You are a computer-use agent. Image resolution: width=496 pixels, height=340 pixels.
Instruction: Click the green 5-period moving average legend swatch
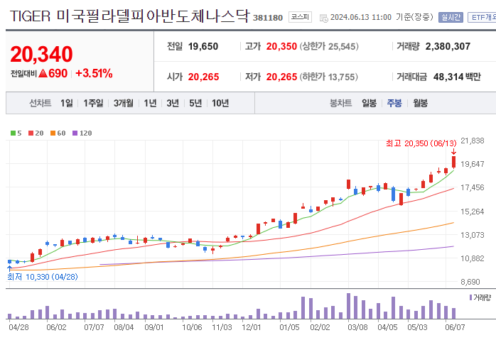coord(13,133)
